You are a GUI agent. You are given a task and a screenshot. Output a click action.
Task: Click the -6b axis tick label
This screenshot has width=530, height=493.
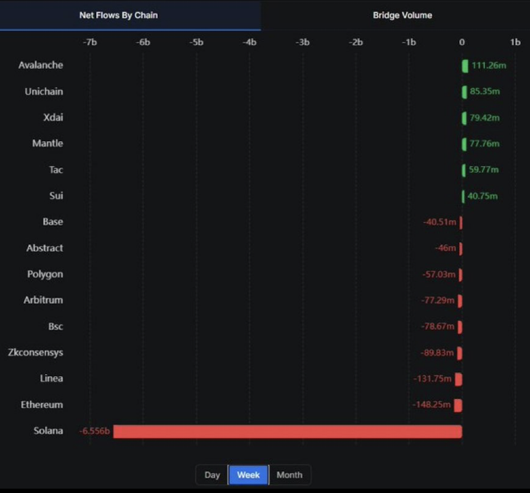143,43
